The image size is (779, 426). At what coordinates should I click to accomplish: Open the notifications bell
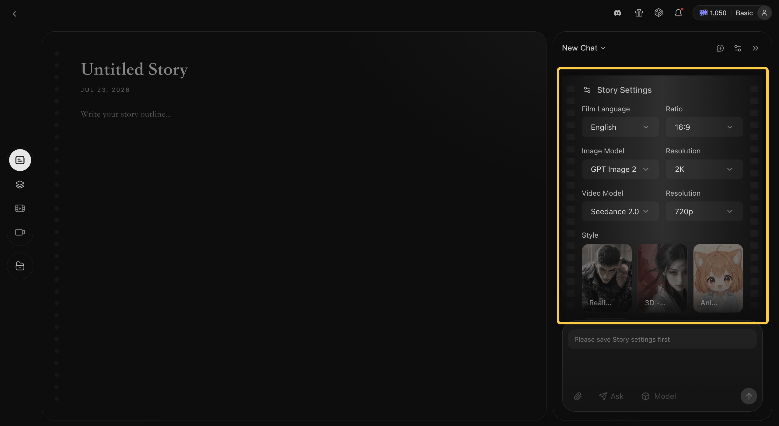click(x=678, y=13)
